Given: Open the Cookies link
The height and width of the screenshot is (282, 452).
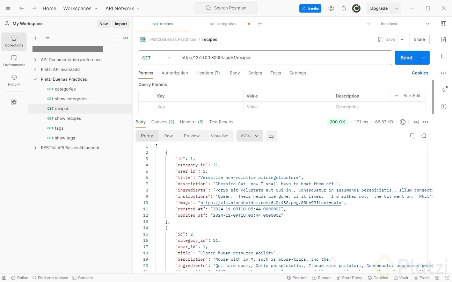Looking at the screenshot, I should [420, 73].
